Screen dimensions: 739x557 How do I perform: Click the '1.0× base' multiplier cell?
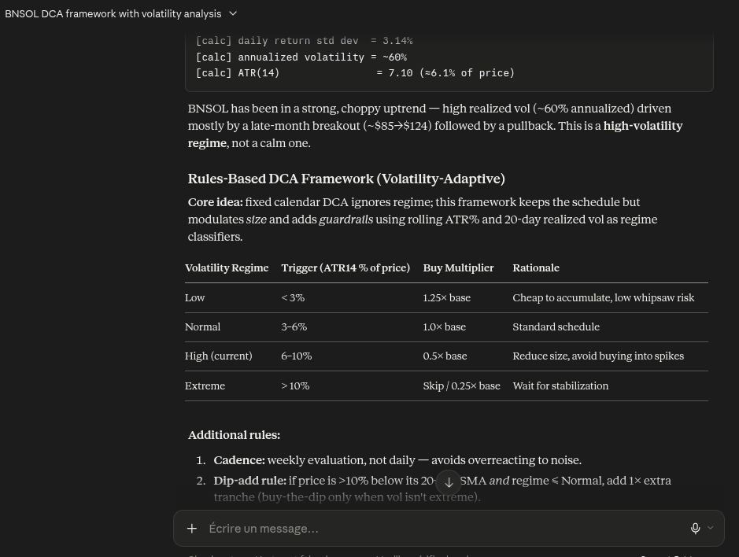pyautogui.click(x=445, y=327)
